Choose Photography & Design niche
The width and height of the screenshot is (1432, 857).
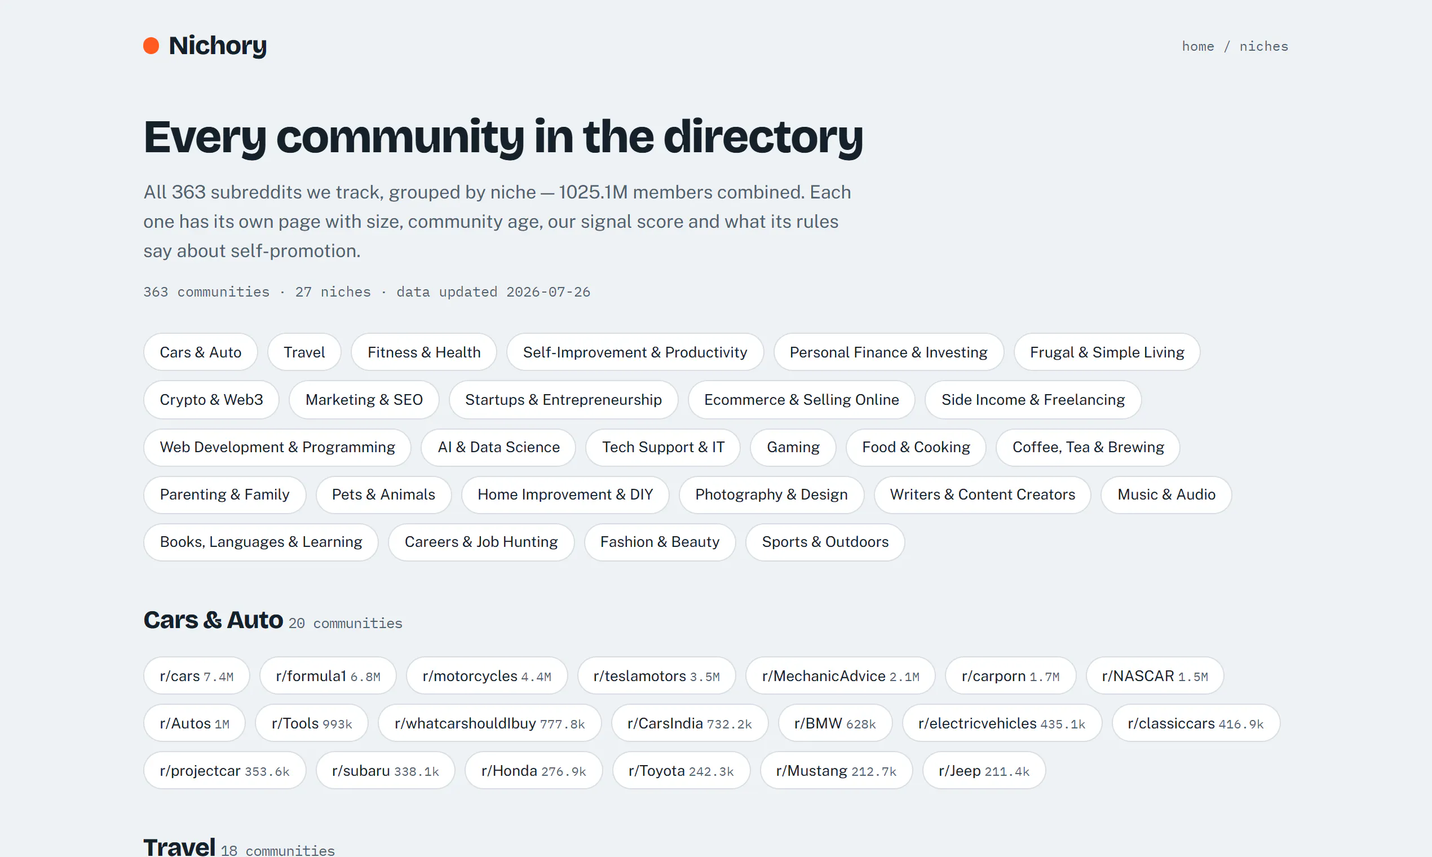[x=771, y=494]
